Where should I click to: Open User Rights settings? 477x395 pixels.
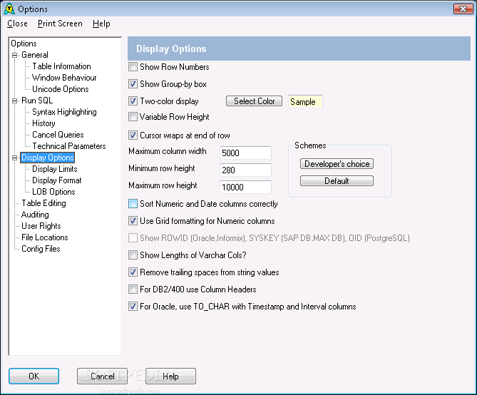pyautogui.click(x=41, y=226)
